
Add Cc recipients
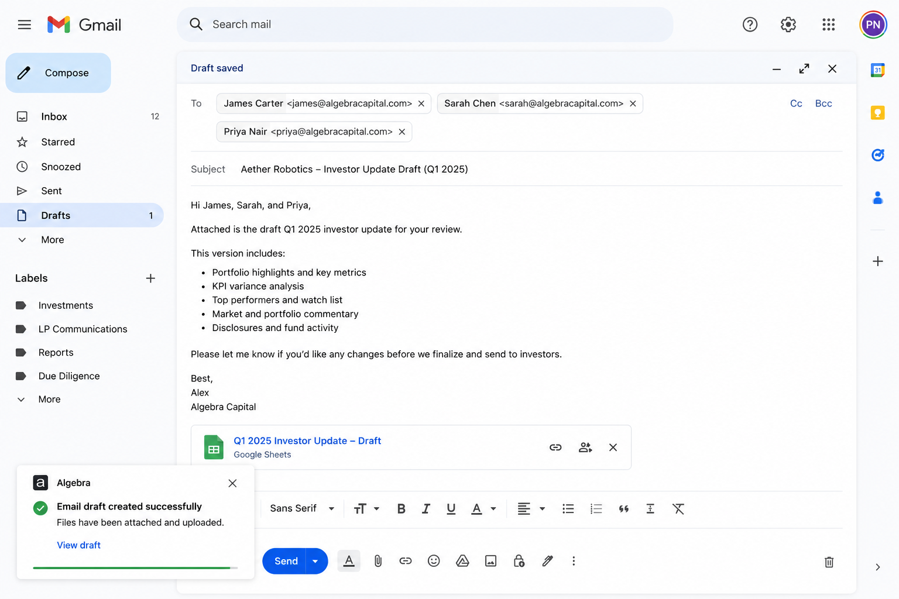coord(796,104)
